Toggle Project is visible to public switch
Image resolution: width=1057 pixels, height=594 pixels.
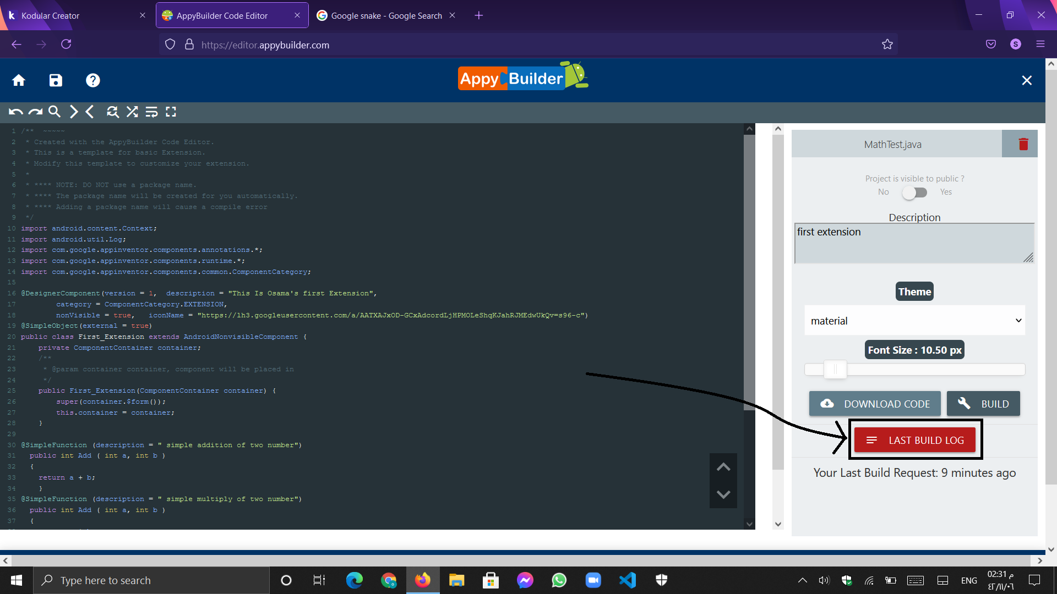914,193
